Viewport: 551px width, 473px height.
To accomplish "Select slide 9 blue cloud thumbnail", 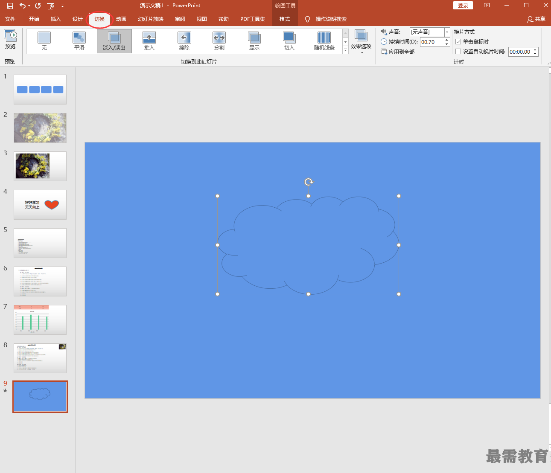I will 40,397.
